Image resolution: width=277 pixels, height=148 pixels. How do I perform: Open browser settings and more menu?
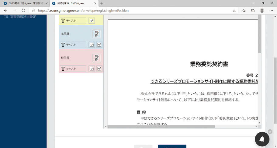tap(271, 11)
